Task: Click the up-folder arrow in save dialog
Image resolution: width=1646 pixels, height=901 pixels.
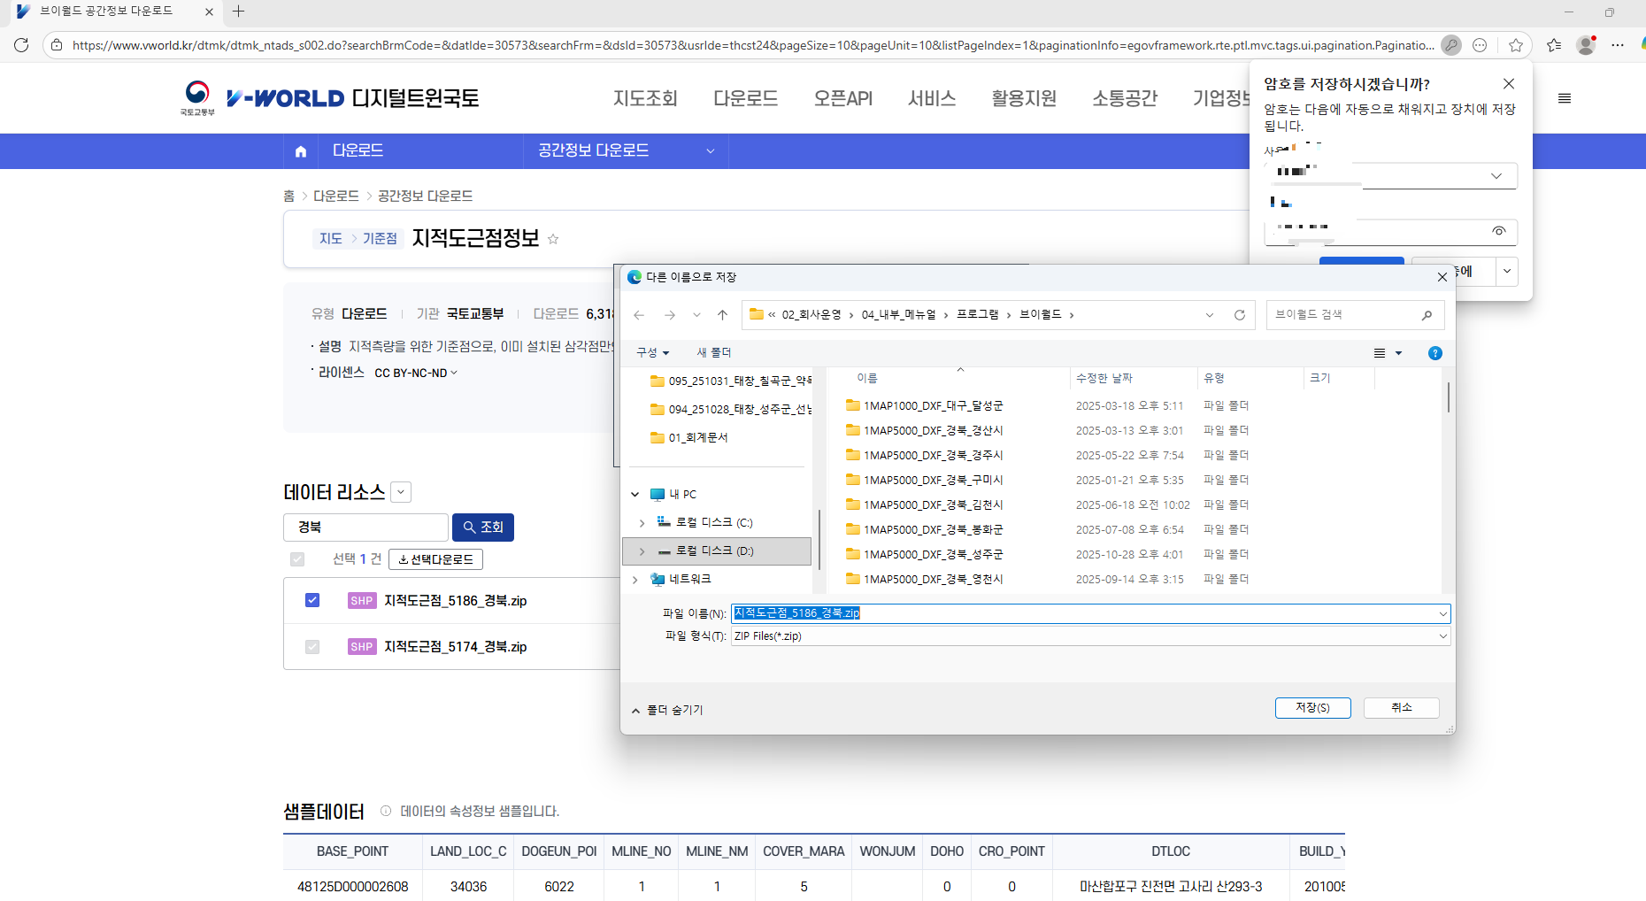Action: [x=722, y=315]
